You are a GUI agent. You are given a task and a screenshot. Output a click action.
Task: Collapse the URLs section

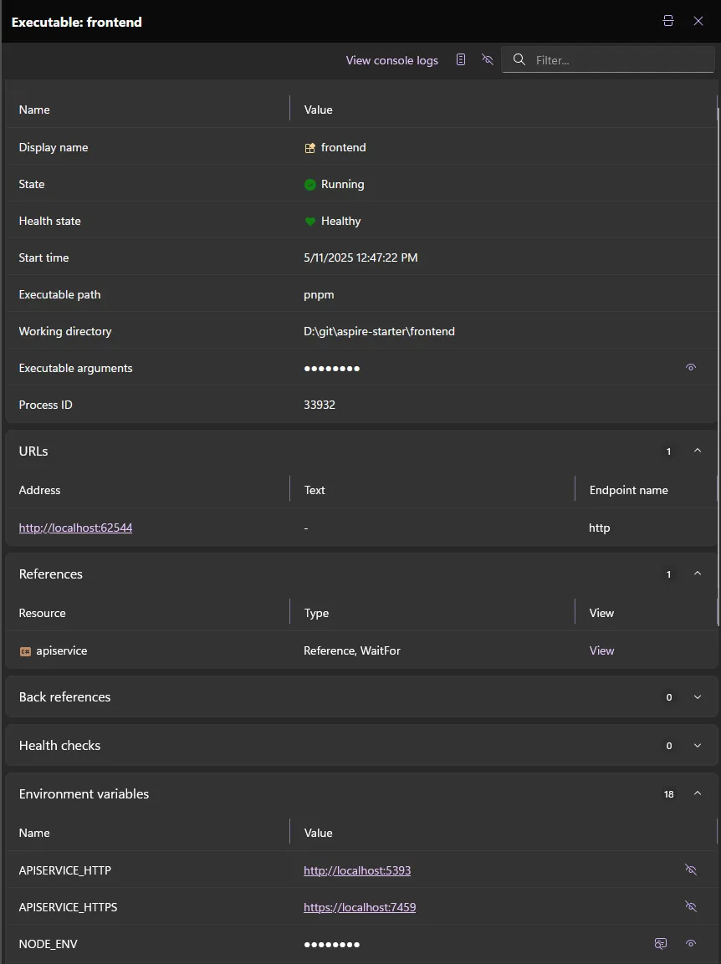click(x=698, y=451)
